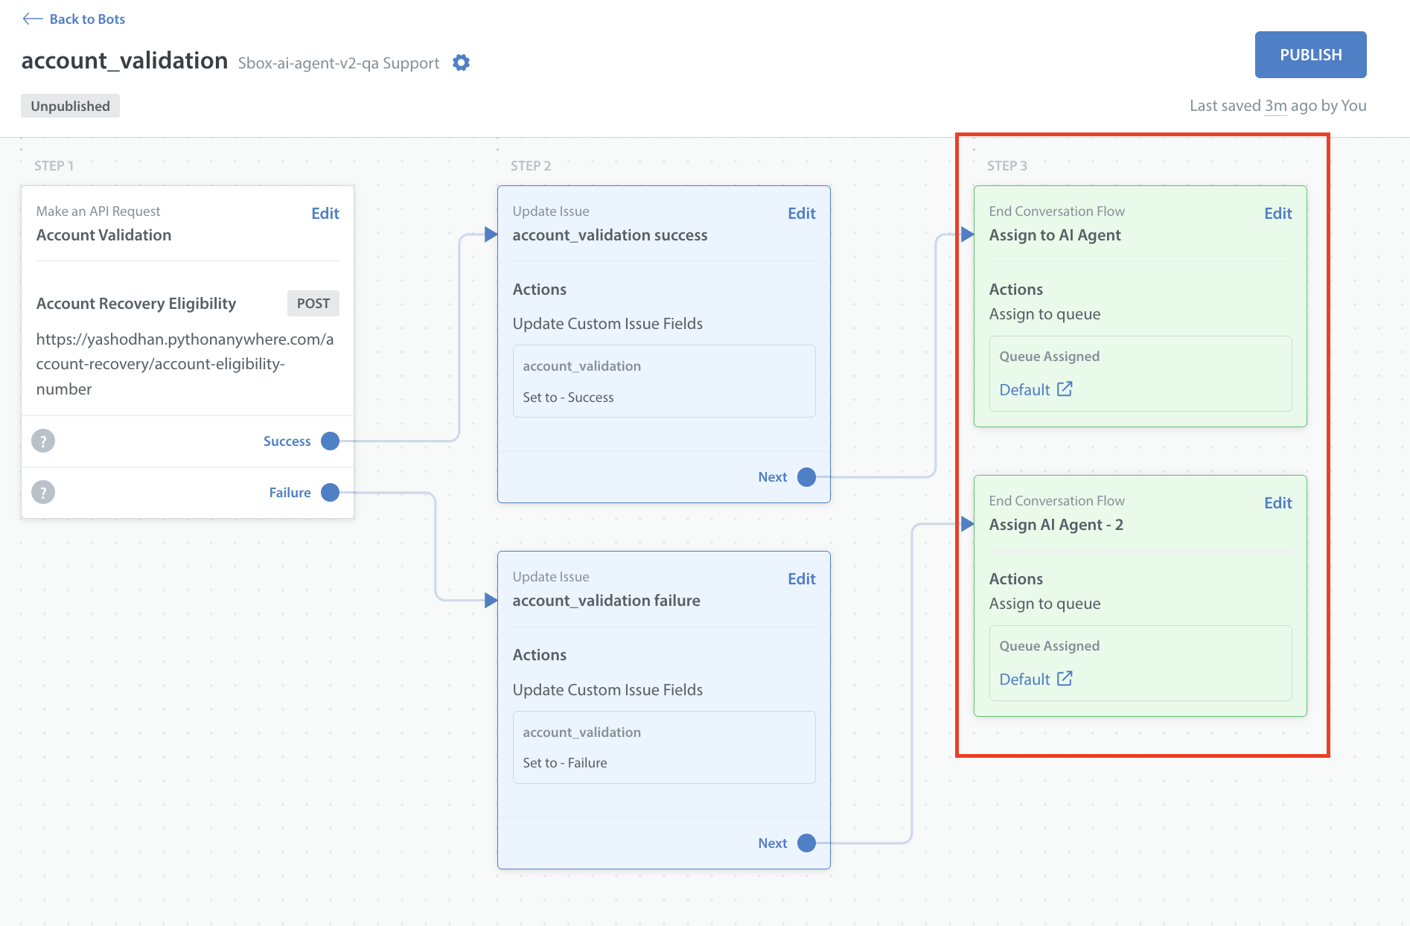Click the Success output connector dot
This screenshot has width=1410, height=926.
pos(330,441)
